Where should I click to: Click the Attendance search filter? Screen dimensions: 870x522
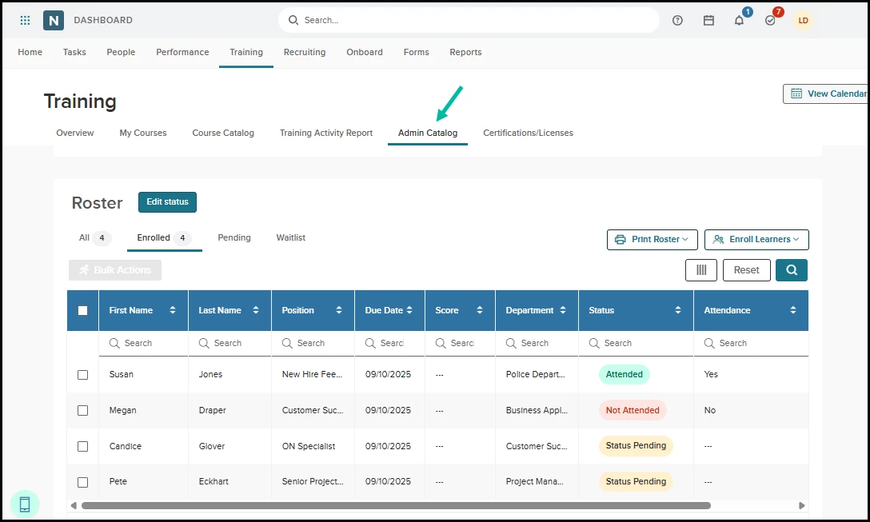coord(752,344)
